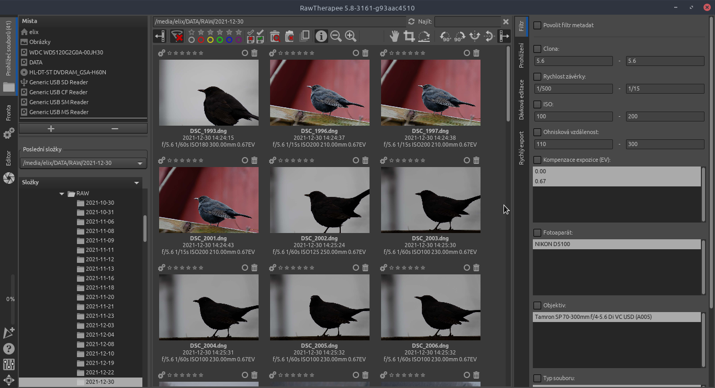Enable the Clona filter checkbox
The width and height of the screenshot is (715, 388).
click(537, 49)
